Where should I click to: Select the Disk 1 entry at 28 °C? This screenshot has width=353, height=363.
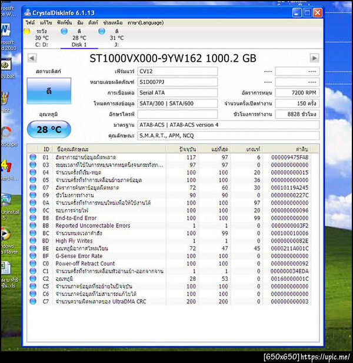[79, 38]
